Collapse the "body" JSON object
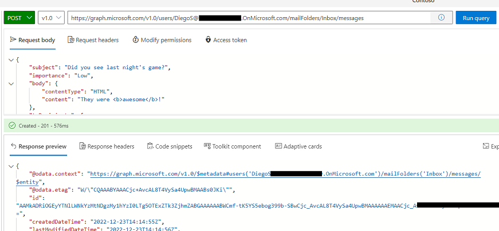Image resolution: width=499 pixels, height=231 pixels. (11, 84)
